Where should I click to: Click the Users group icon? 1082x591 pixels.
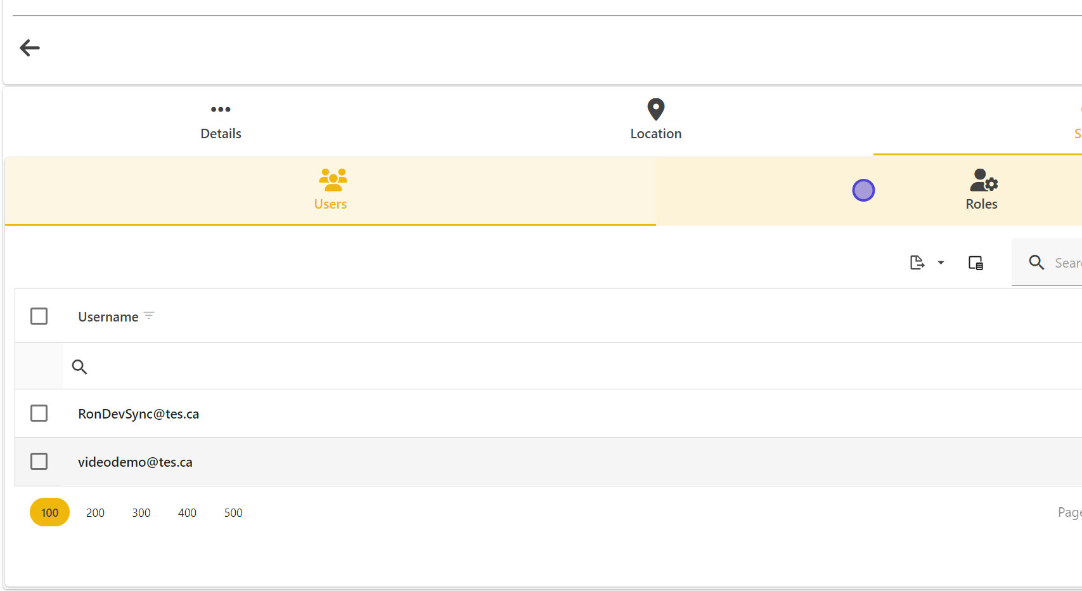point(332,179)
